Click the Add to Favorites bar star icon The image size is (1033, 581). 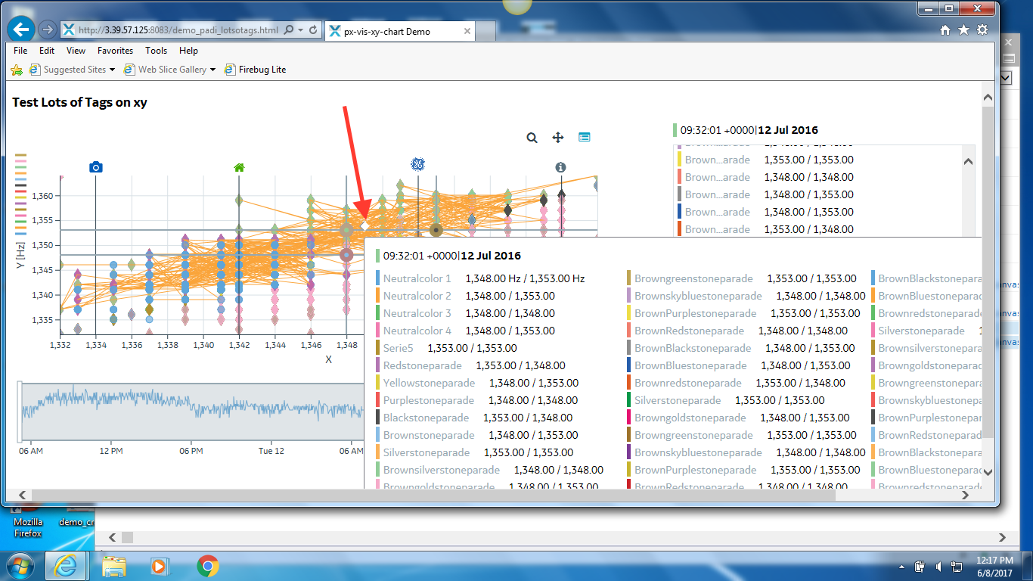[17, 70]
